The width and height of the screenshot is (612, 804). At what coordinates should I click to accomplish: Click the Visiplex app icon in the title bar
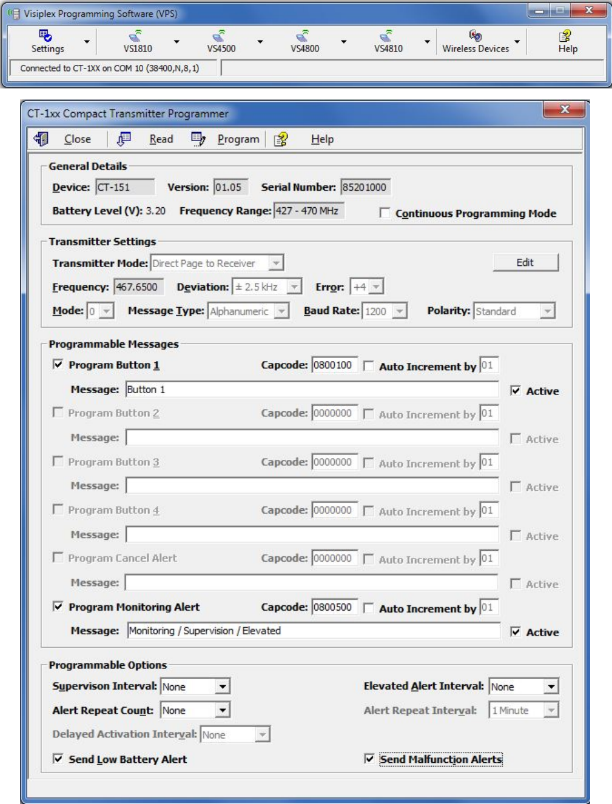tap(13, 13)
